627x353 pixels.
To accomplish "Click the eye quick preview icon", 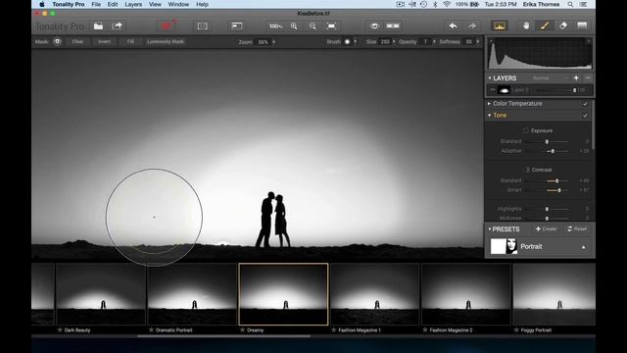I will click(374, 26).
